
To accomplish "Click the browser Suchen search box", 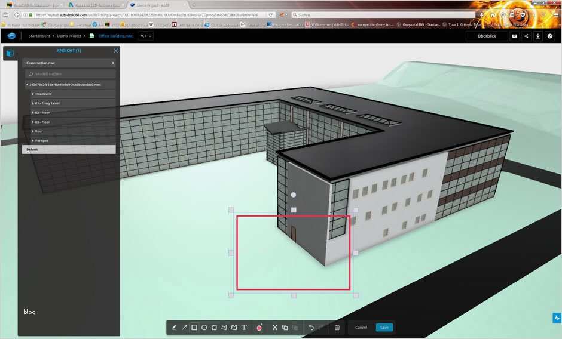I will (x=383, y=15).
